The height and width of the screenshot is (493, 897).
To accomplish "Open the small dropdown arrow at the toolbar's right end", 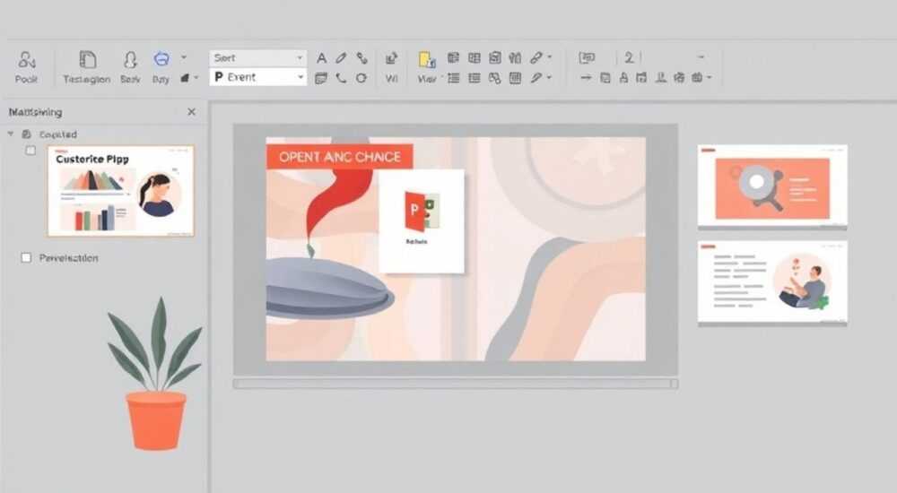I will 701,57.
